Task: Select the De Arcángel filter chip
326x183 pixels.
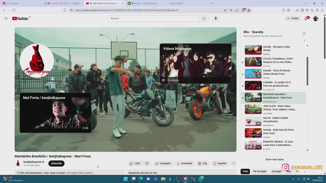Action: point(260,171)
